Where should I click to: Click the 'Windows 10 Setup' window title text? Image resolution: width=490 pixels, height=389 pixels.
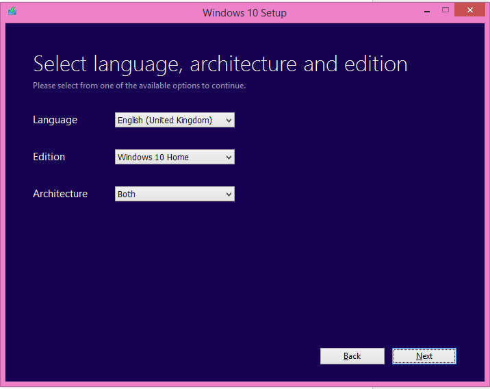tap(244, 13)
